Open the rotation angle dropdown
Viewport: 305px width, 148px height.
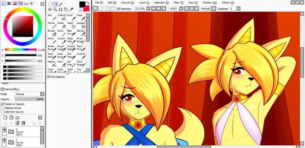181,8
